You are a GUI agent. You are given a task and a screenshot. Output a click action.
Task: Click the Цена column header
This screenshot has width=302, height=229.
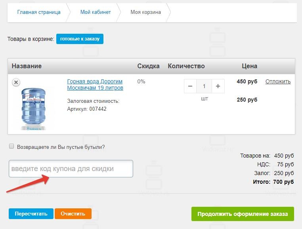point(250,66)
